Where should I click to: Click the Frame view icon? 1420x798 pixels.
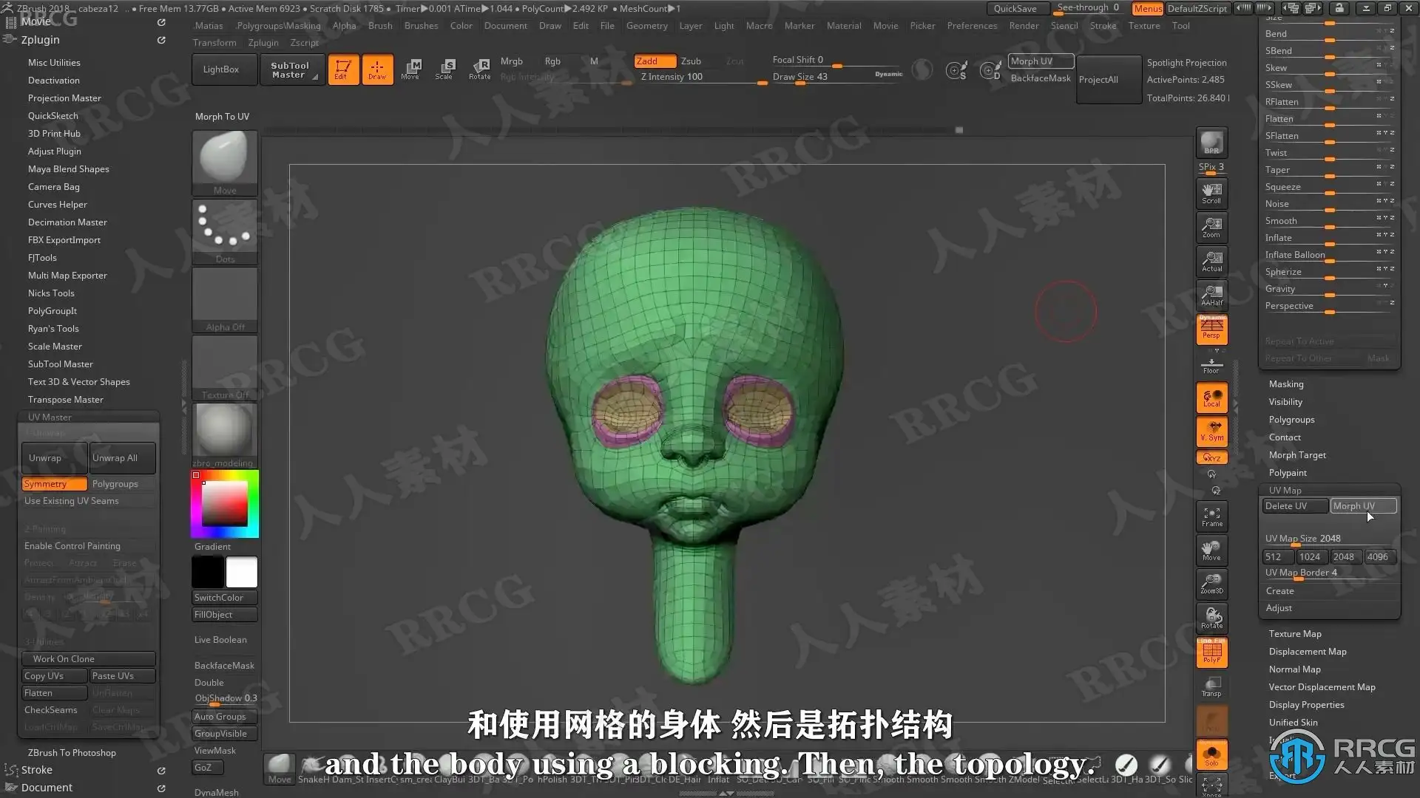tap(1211, 516)
